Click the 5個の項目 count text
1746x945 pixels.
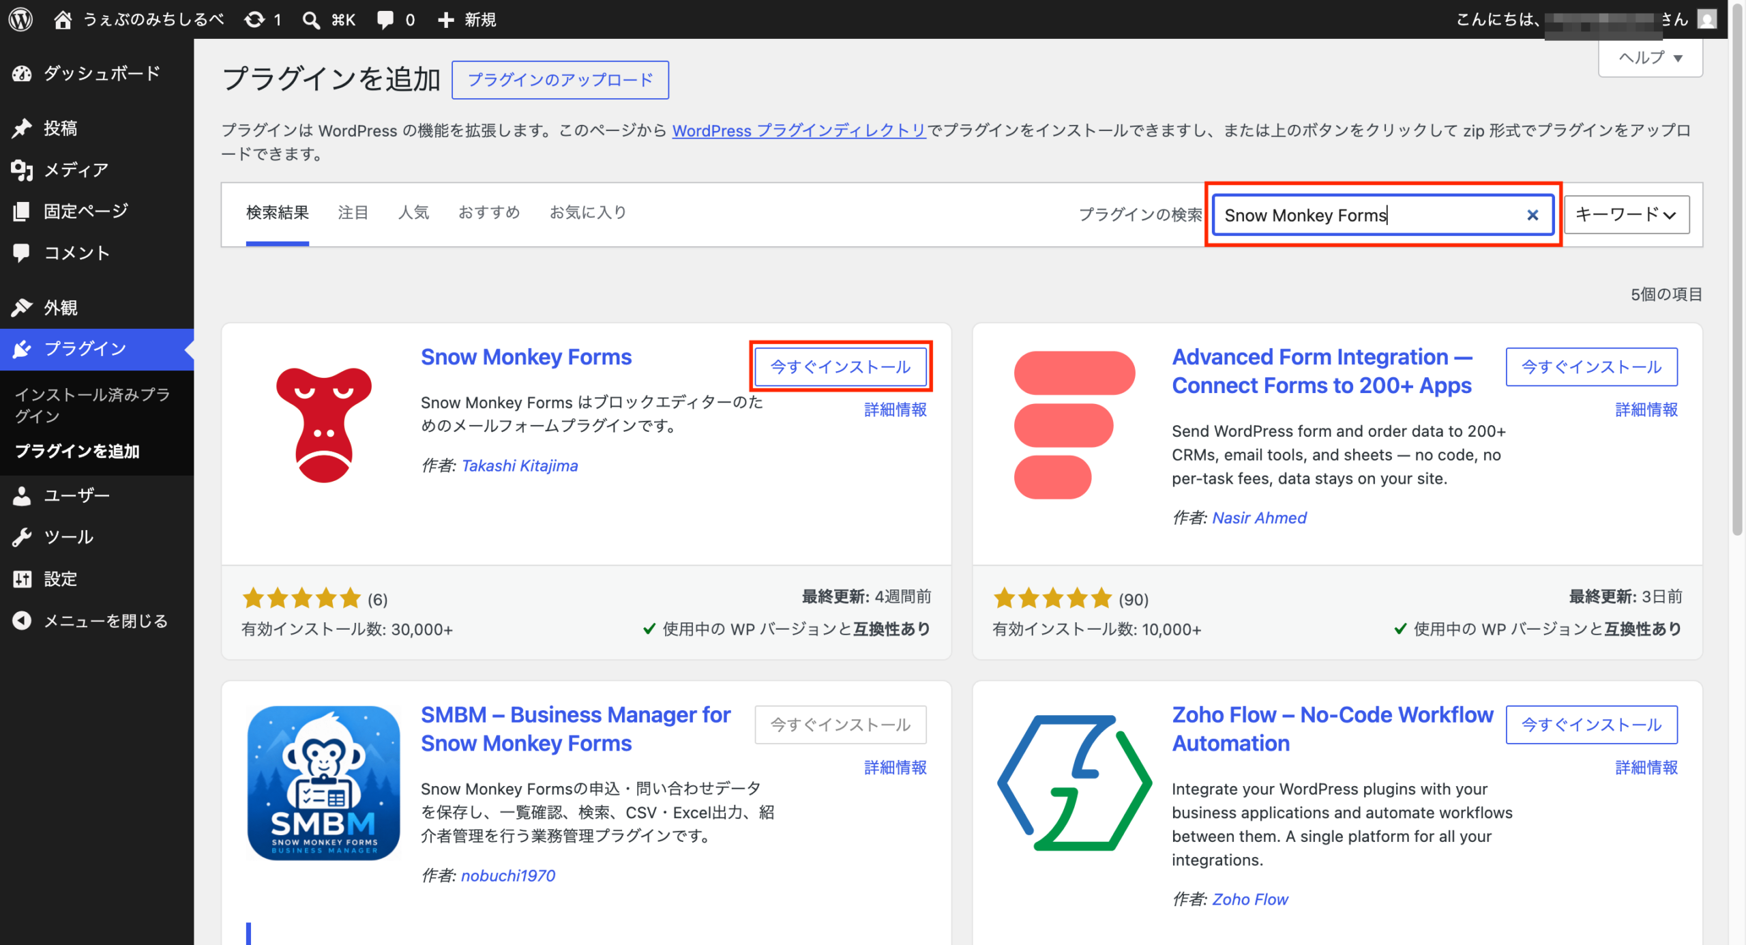coord(1666,295)
